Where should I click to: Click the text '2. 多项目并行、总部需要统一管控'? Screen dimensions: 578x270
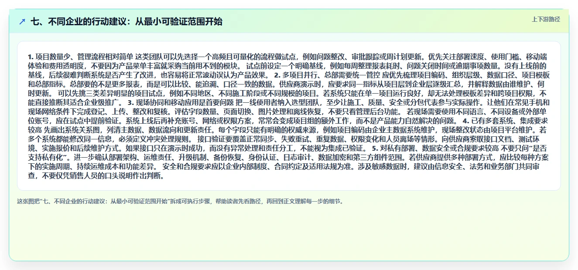pos(327,75)
